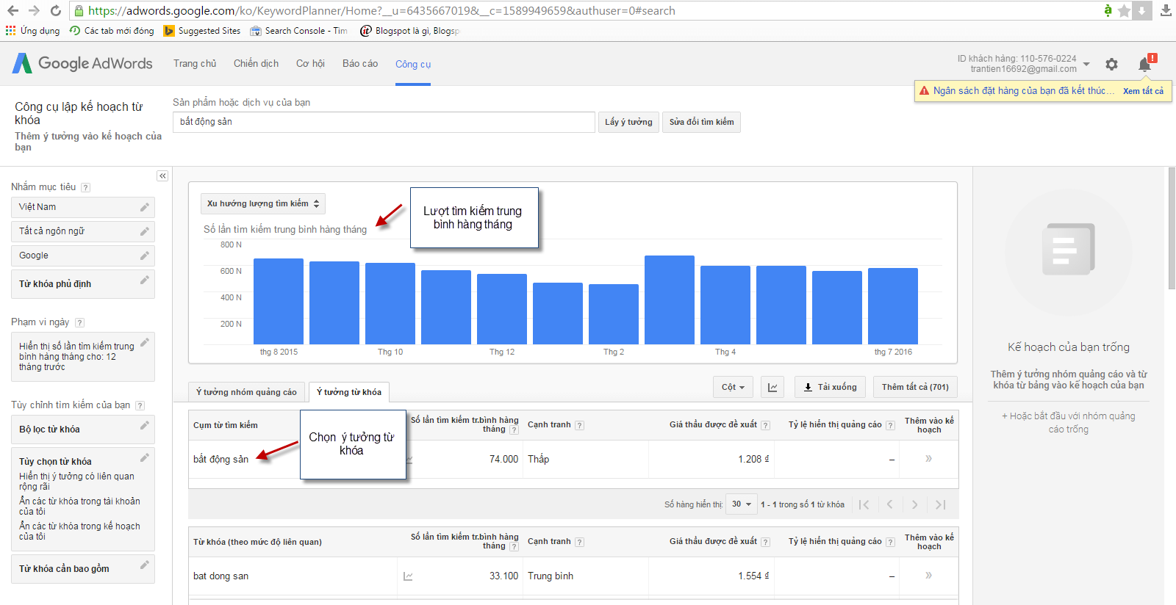Click Hiển thị ý tưởng có liên quan rộng rãi
Viewport: 1176px width, 605px height.
76,481
